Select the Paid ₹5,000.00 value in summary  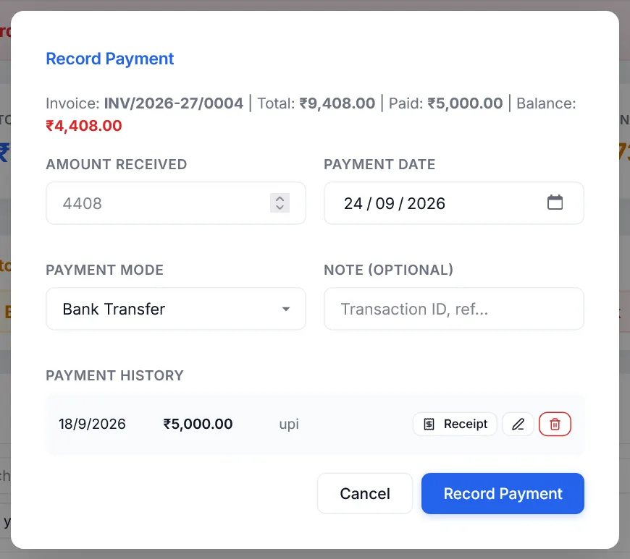point(465,103)
